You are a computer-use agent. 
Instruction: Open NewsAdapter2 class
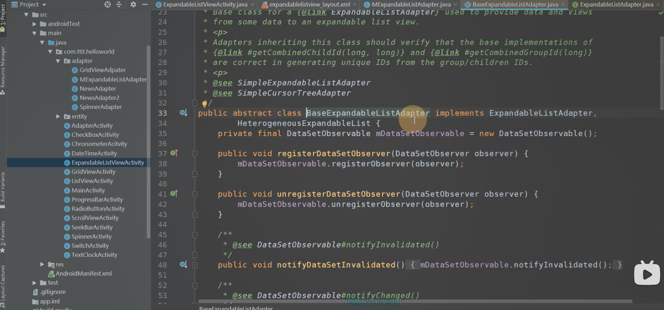point(95,98)
